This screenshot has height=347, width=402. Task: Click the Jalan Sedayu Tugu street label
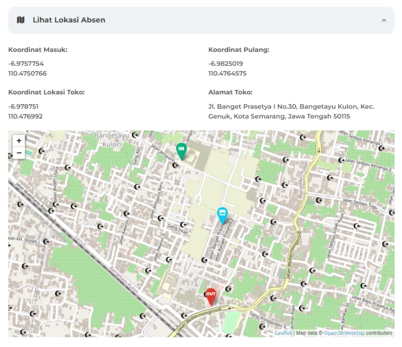coord(361,201)
